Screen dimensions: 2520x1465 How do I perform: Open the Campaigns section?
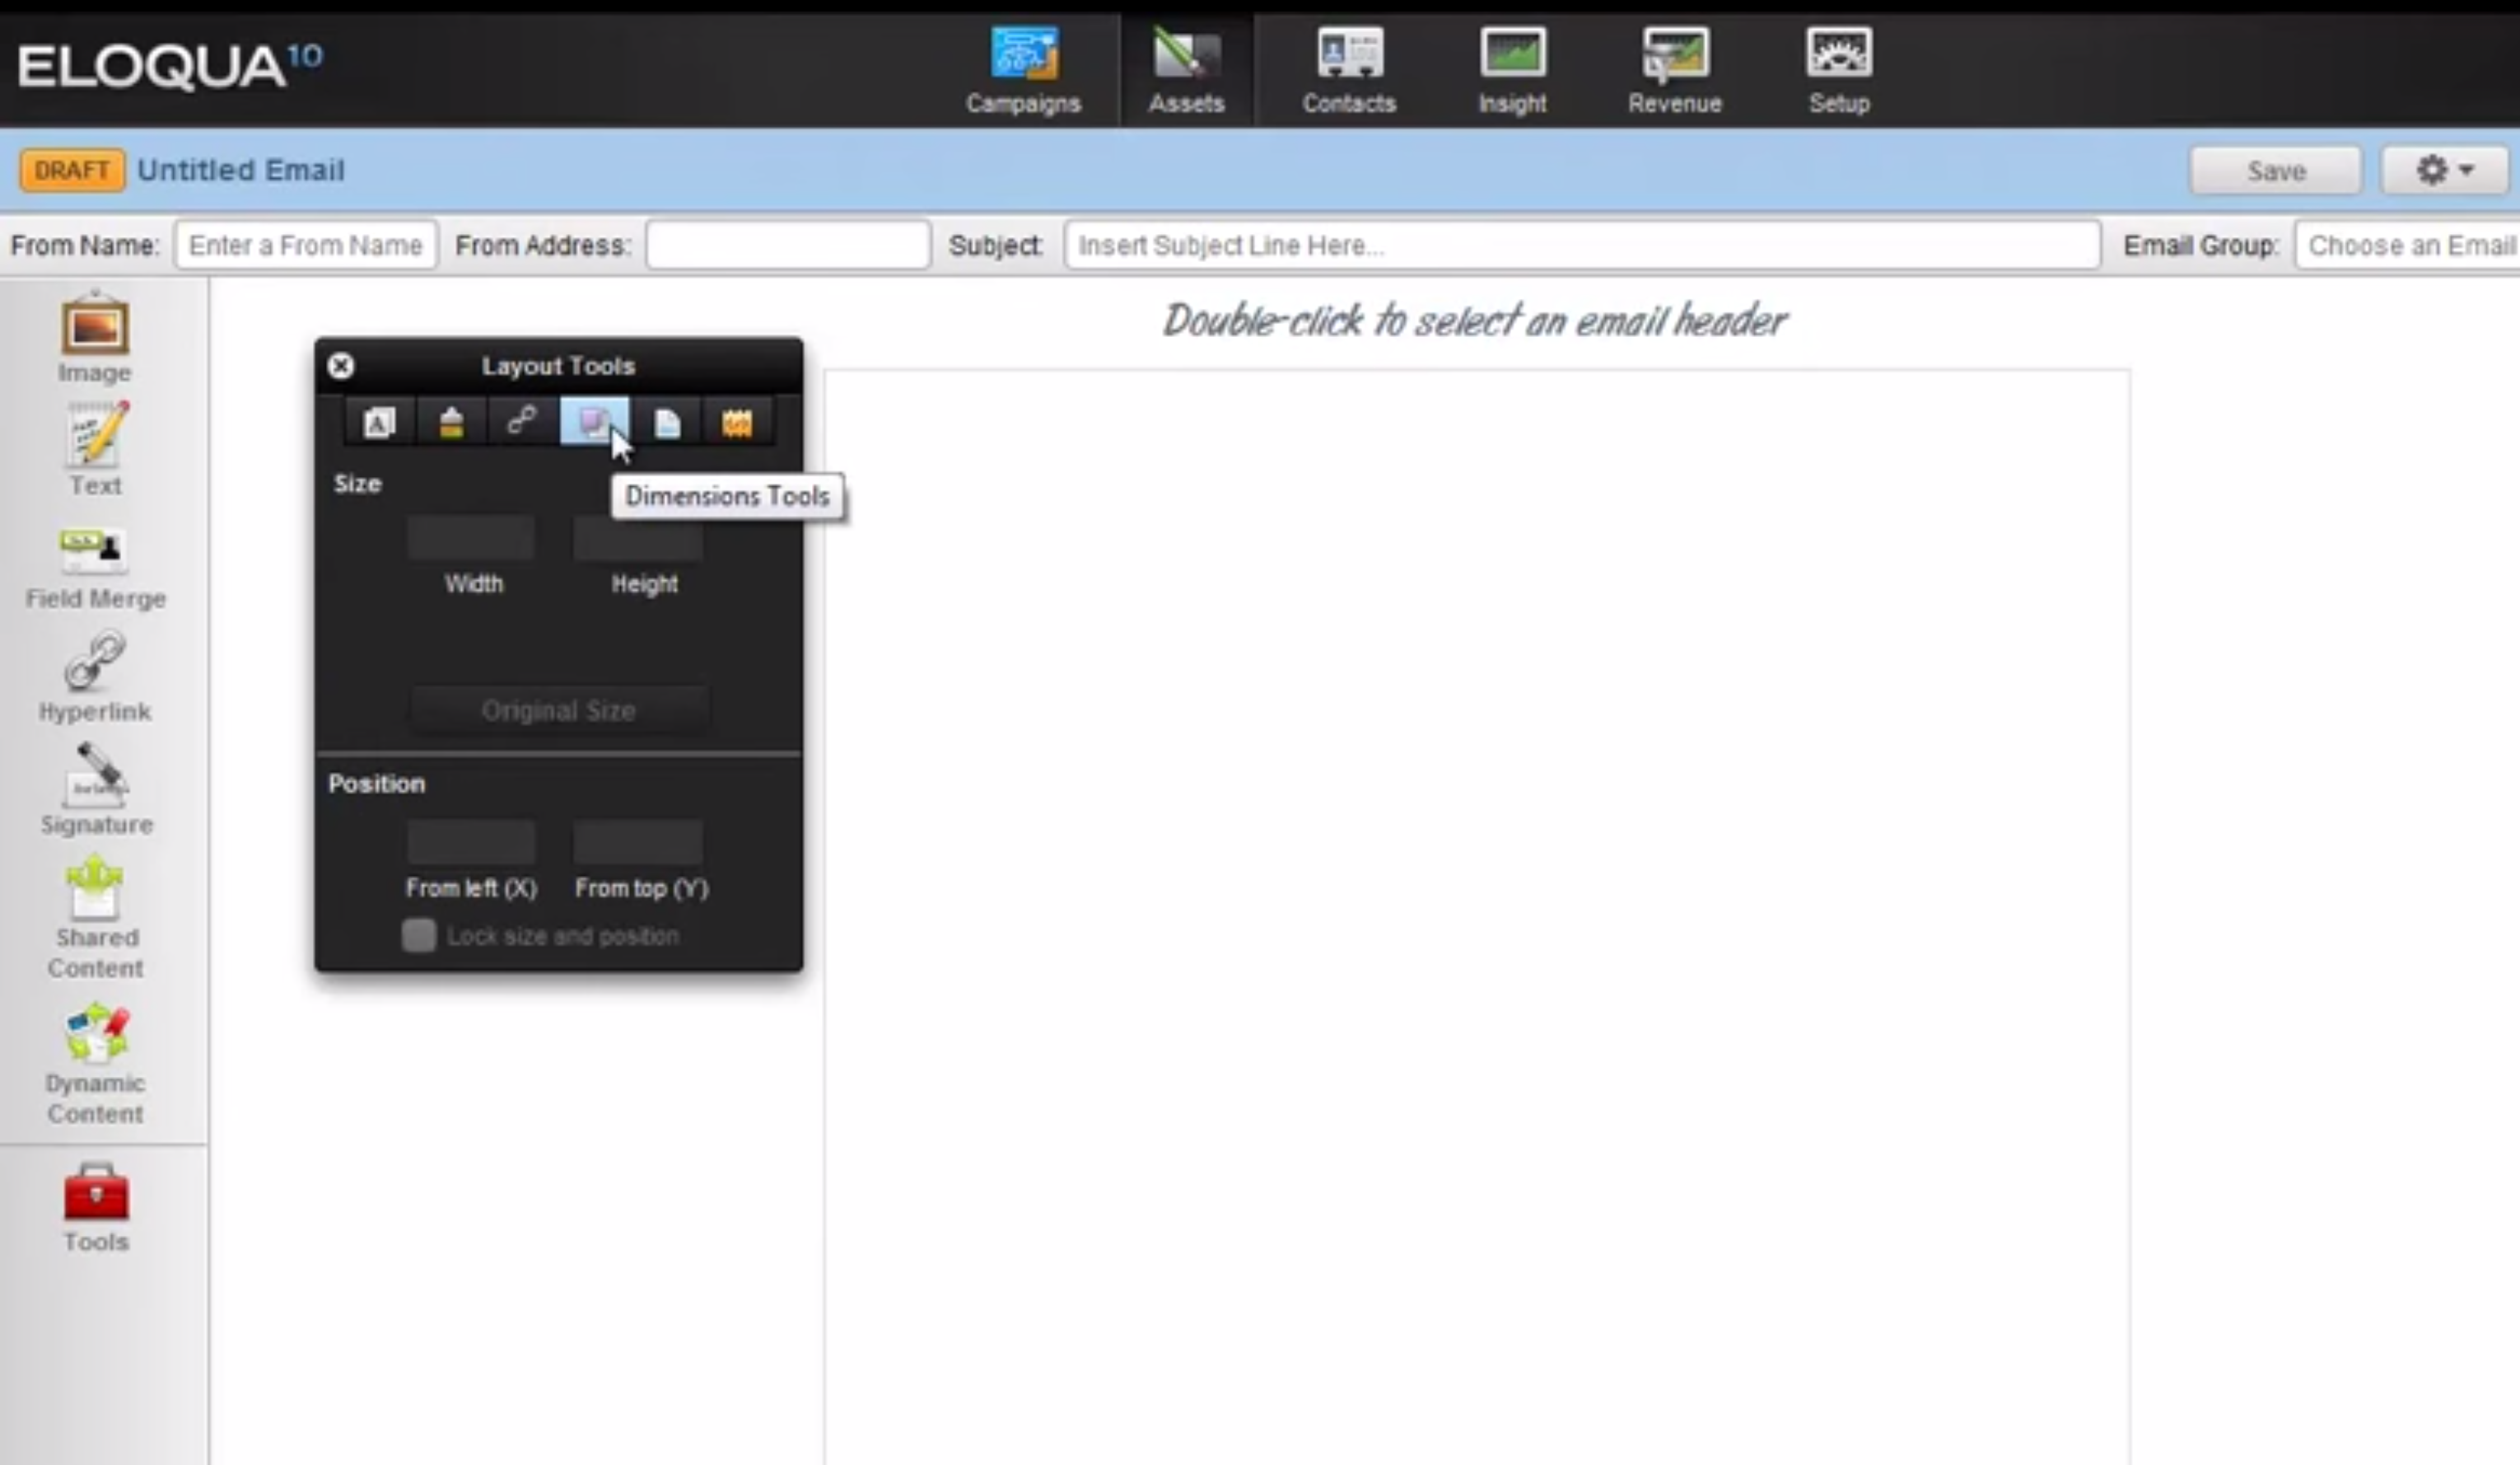(x=1023, y=71)
